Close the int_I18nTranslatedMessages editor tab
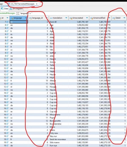127x147 pixels. pyautogui.click(x=37, y=4)
